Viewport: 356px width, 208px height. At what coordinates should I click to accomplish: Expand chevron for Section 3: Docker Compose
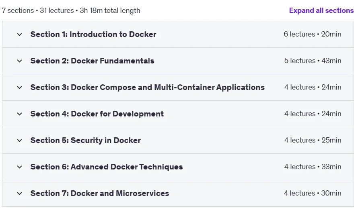20,88
